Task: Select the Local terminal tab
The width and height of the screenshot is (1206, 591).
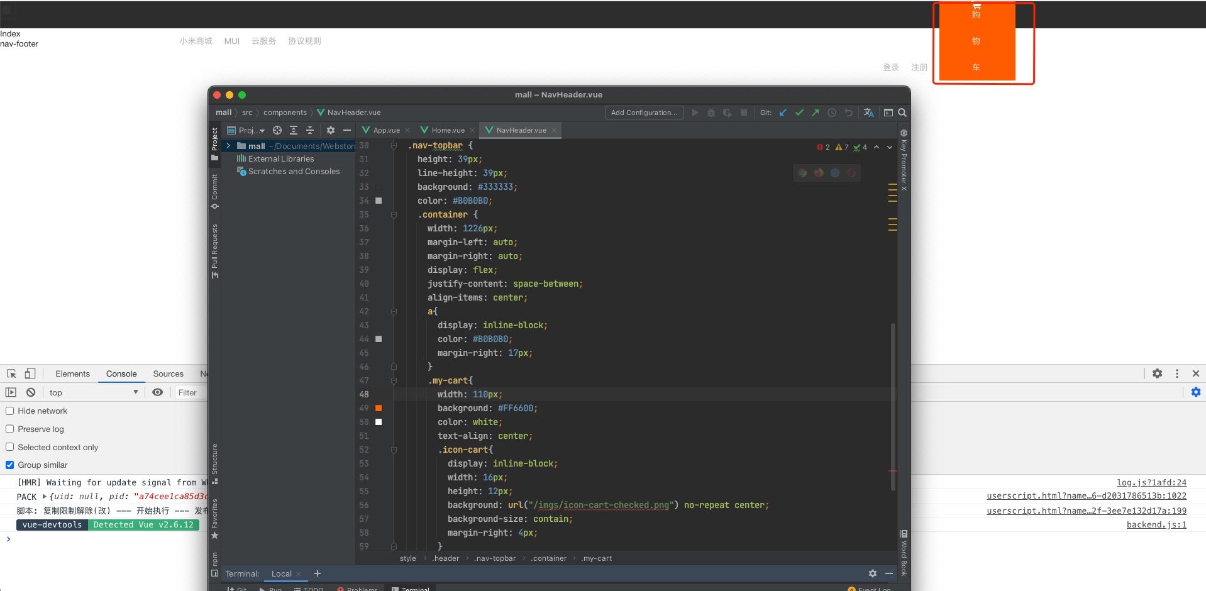Action: pyautogui.click(x=282, y=573)
